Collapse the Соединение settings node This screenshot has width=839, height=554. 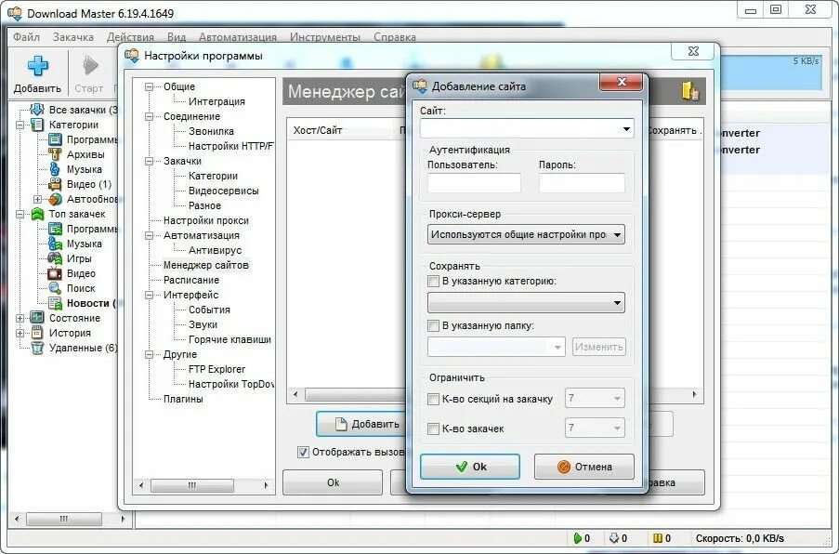(150, 117)
